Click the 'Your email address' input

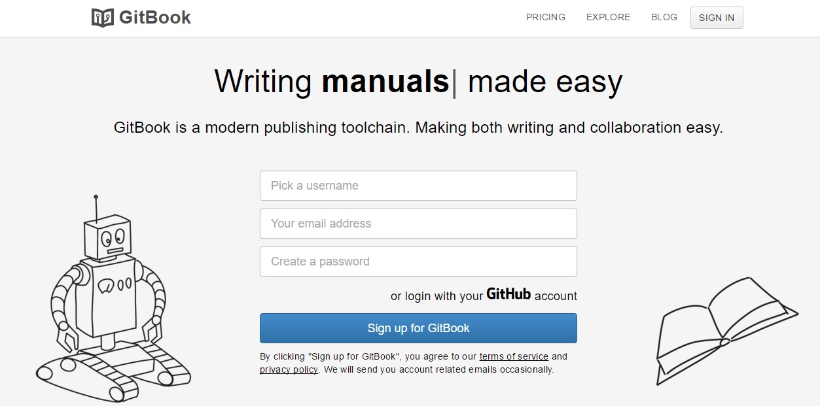click(x=418, y=224)
